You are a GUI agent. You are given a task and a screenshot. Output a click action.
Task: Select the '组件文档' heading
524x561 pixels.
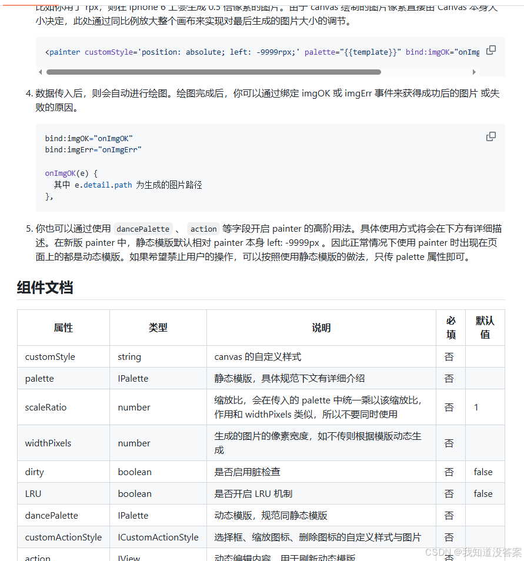(x=45, y=288)
